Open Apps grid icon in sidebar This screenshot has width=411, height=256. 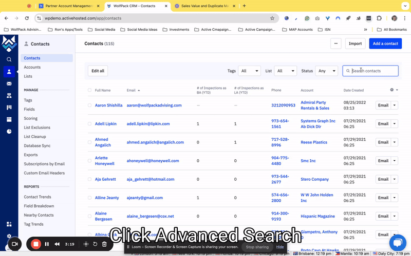[x=9, y=224]
